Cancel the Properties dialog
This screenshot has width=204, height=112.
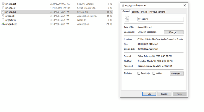click(164, 94)
